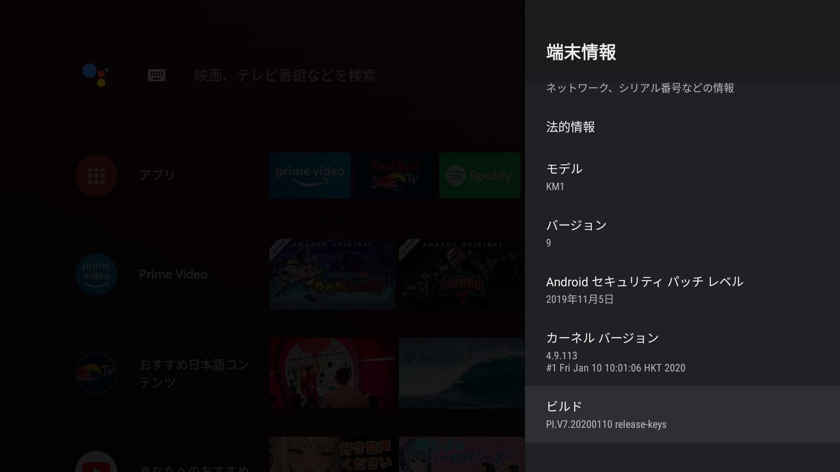Image resolution: width=840 pixels, height=472 pixels.
Task: Open the ocean wave video thumbnail
Action: coord(461,373)
